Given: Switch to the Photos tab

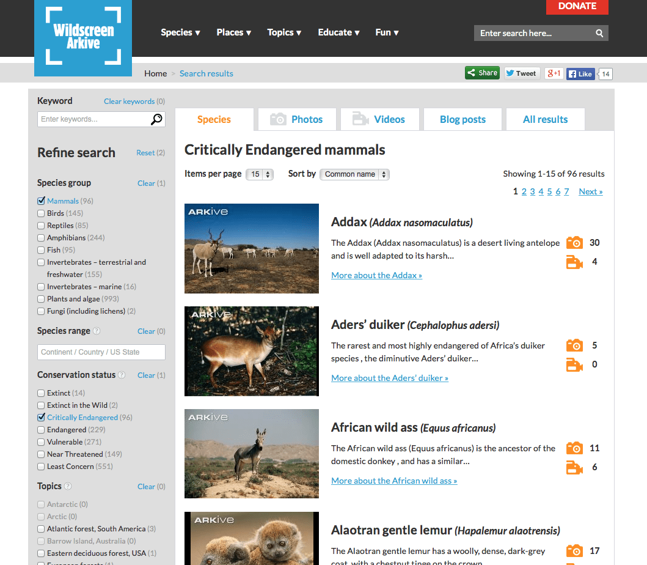Looking at the screenshot, I should tap(297, 119).
